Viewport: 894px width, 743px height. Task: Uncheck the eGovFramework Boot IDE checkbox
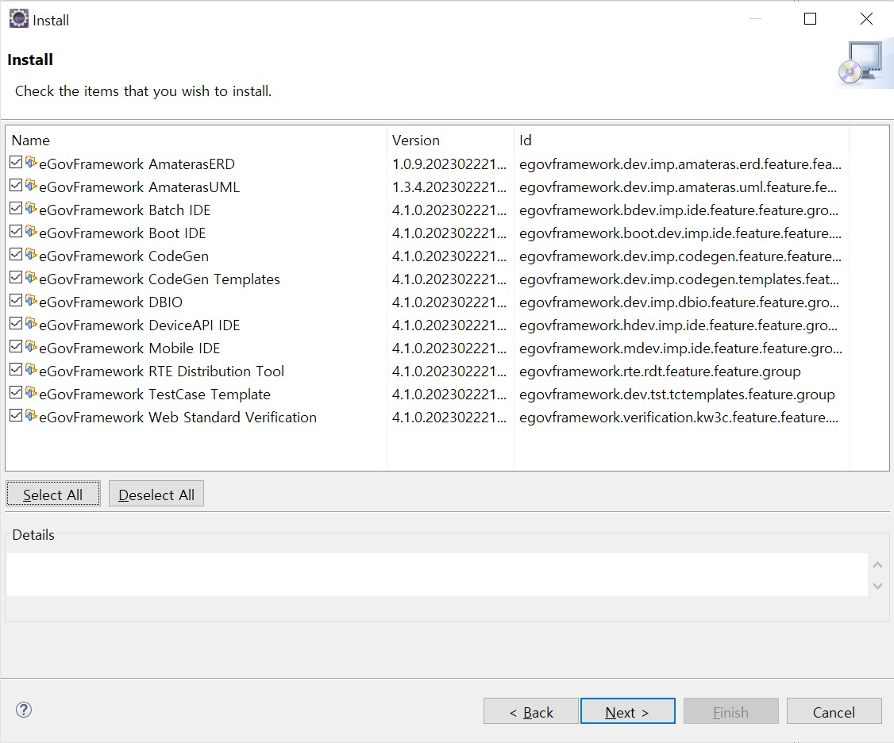pos(16,233)
